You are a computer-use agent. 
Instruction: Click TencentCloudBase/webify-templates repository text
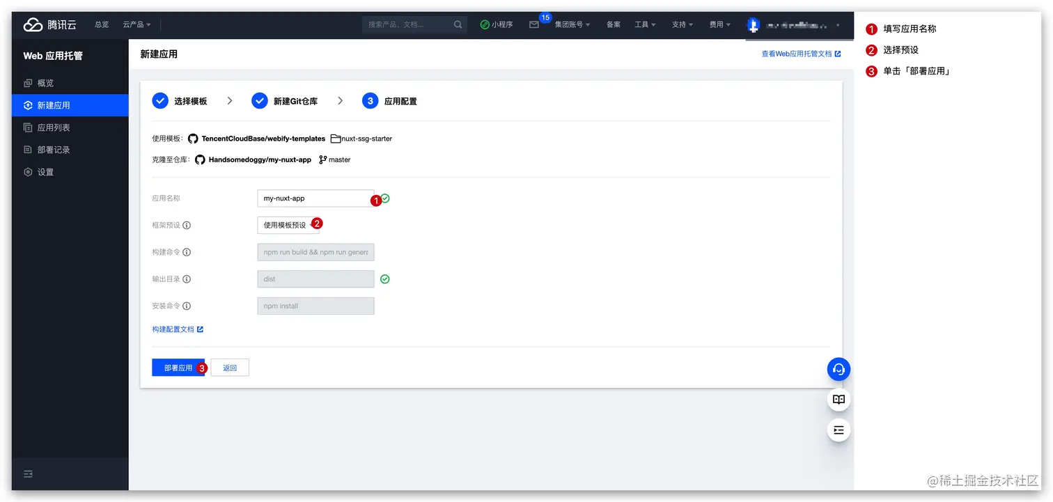263,139
